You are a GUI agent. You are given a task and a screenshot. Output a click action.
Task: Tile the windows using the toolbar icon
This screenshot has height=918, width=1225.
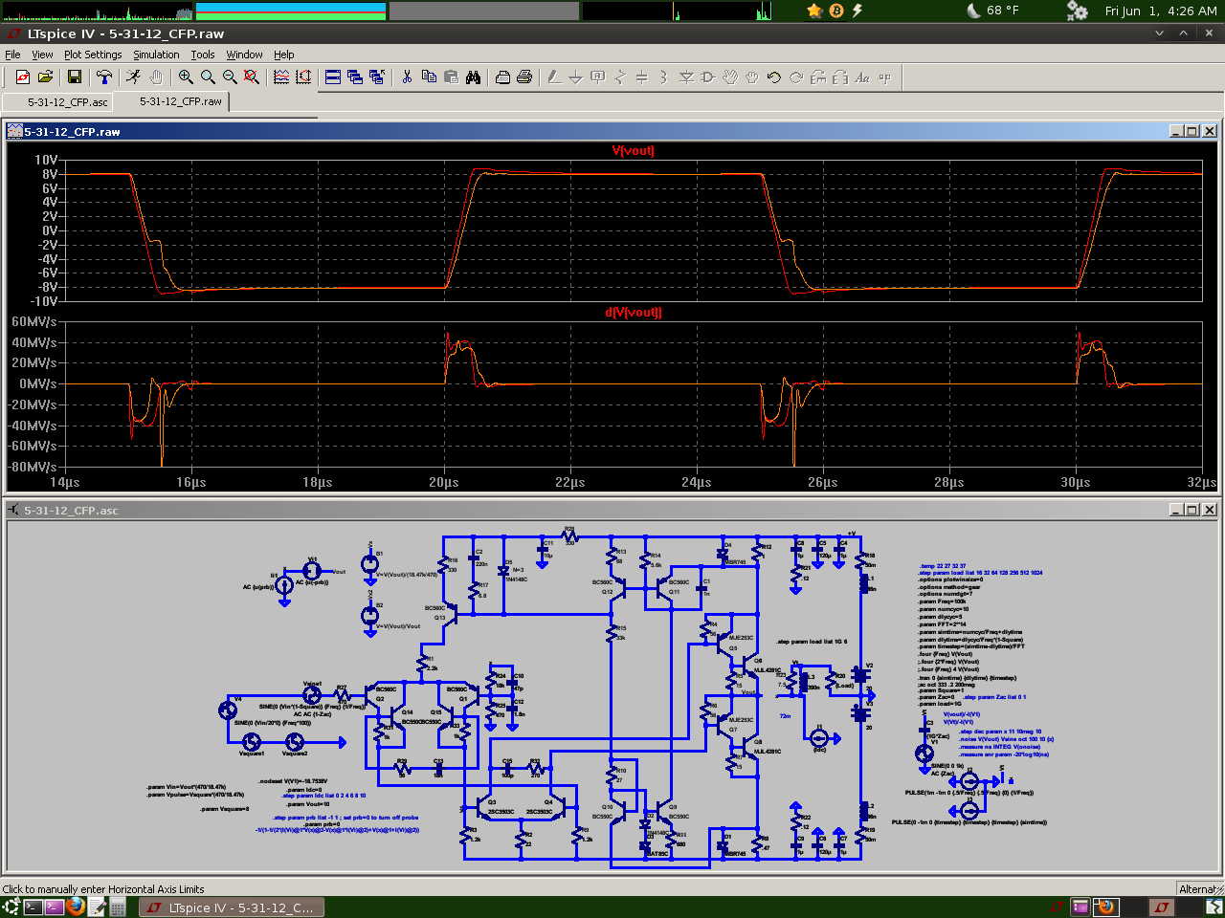[x=333, y=77]
